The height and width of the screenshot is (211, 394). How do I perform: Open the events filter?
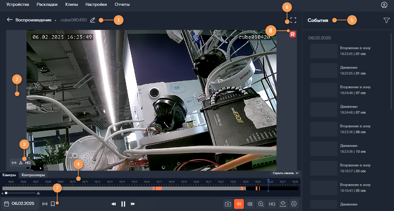click(386, 20)
